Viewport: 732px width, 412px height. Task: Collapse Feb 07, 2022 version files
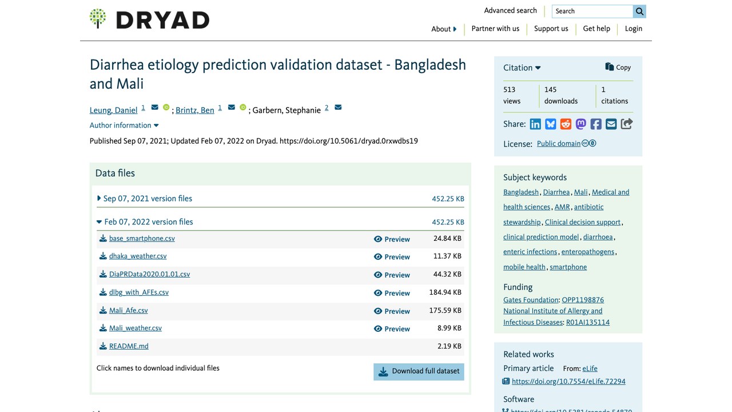145,222
